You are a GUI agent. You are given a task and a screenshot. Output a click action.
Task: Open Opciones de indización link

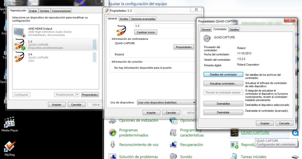139,121
